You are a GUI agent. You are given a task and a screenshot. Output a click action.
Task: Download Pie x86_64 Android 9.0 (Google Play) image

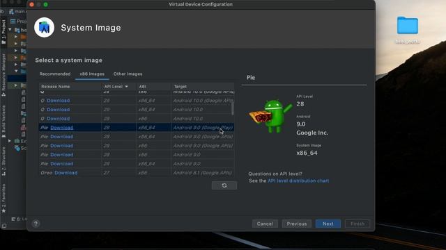62,128
